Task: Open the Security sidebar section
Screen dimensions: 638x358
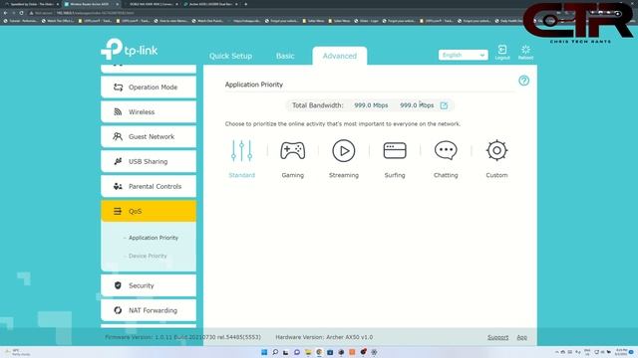Action: [149, 285]
